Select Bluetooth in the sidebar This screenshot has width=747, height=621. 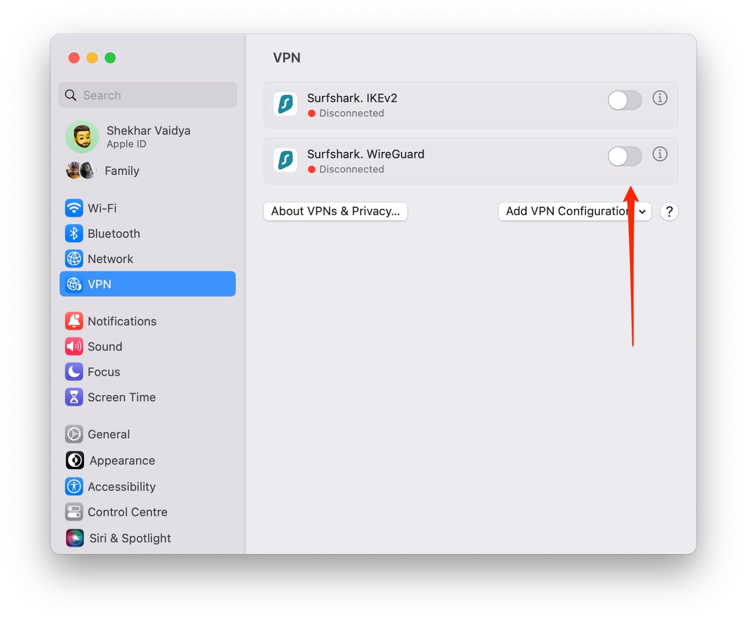click(148, 234)
